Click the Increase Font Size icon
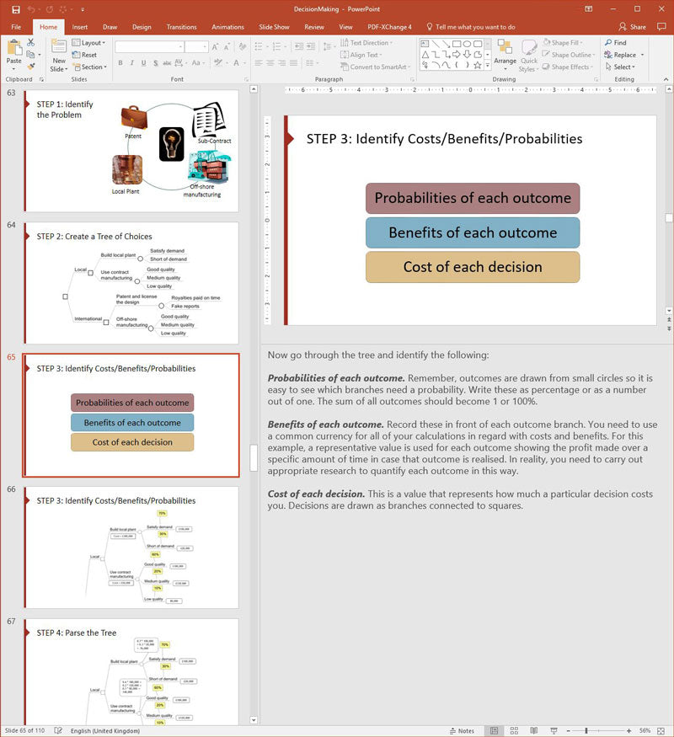 tap(215, 47)
